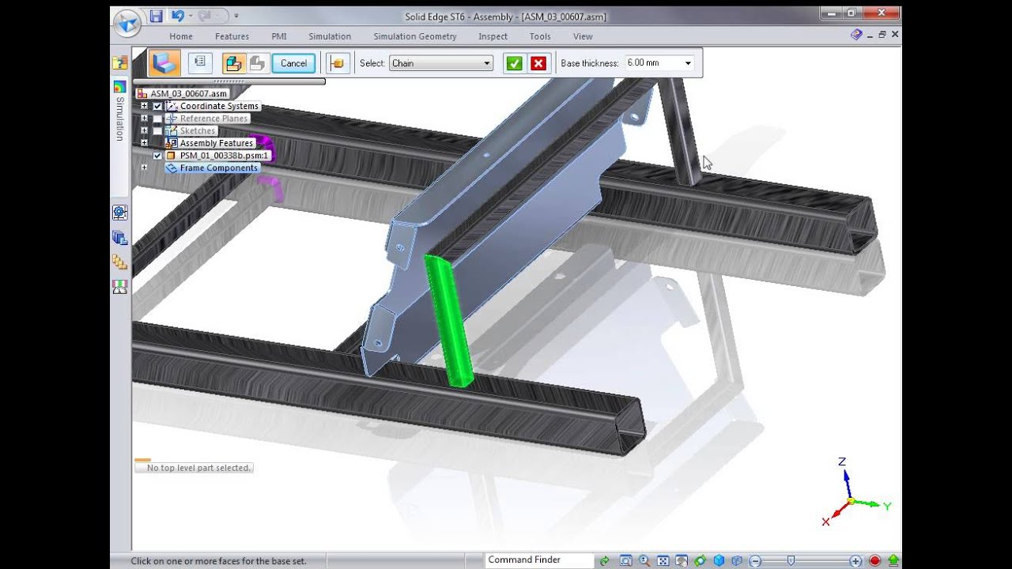Open the Simulation pane tab
Image resolution: width=1012 pixels, height=569 pixels.
click(x=120, y=111)
